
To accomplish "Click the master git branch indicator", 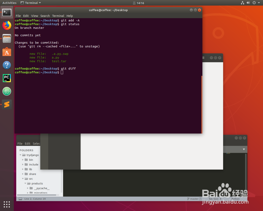I will point(194,199).
